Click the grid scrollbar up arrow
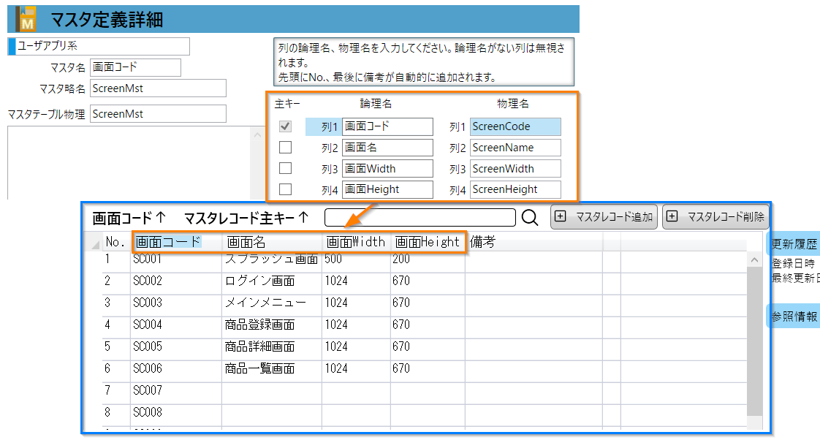This screenshot has height=440, width=820. [754, 259]
